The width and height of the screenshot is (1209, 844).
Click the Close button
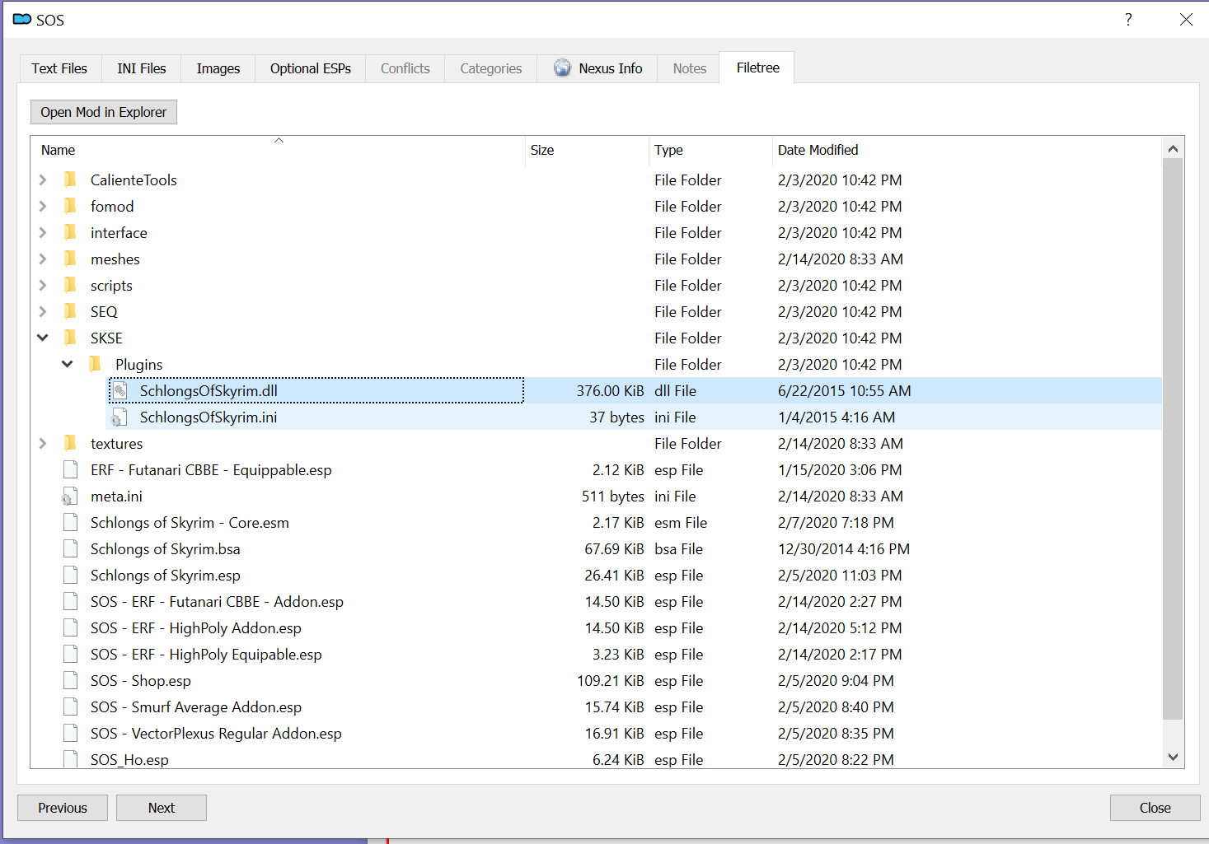[1155, 808]
